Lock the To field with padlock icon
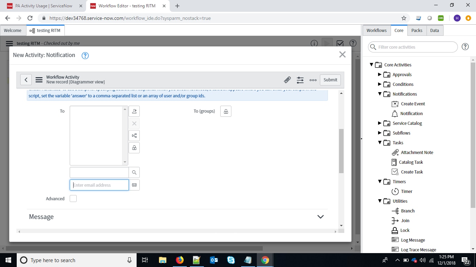 (134, 148)
